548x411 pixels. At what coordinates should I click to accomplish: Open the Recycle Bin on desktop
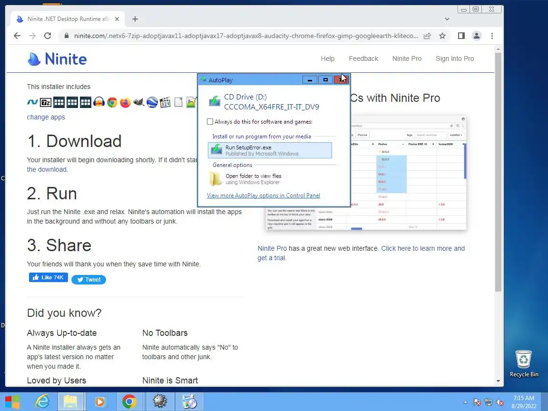524,363
